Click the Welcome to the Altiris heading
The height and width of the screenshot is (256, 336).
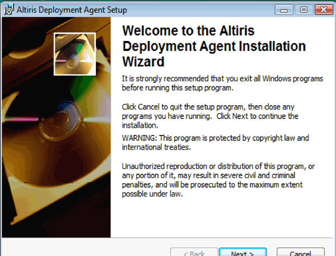click(x=214, y=46)
